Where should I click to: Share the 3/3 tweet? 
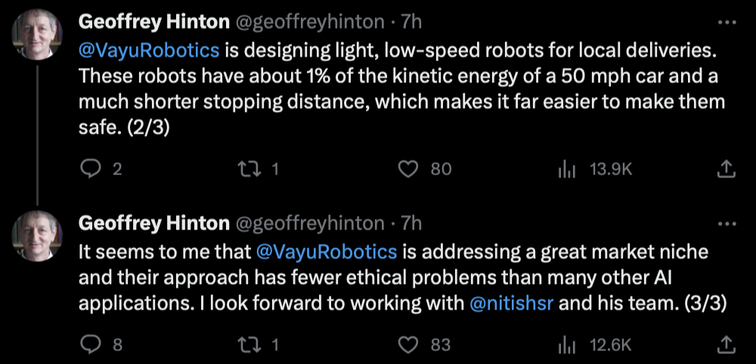[x=726, y=344]
